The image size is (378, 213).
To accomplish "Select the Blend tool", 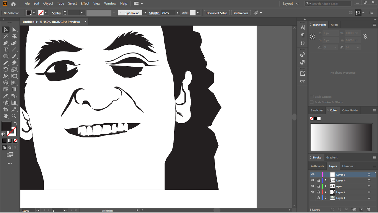I will tap(14, 96).
